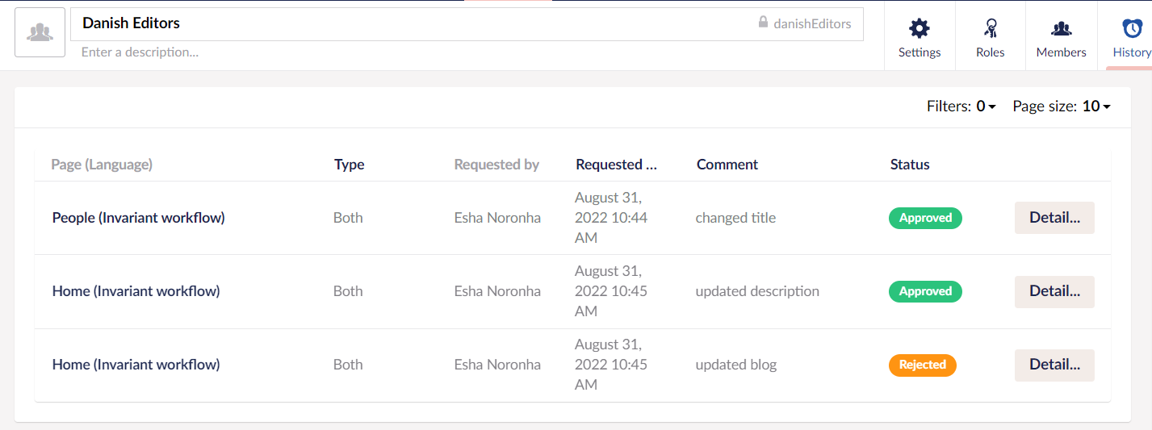Switch to the Settings tab label
This screenshot has width=1152, height=430.
920,52
